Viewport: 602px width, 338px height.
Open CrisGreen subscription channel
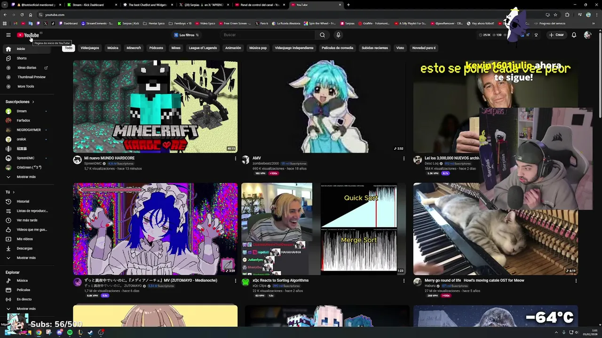point(29,168)
